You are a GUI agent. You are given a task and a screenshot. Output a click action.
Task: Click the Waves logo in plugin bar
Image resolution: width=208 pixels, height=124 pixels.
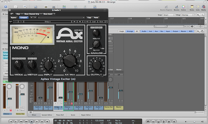coord(11,21)
